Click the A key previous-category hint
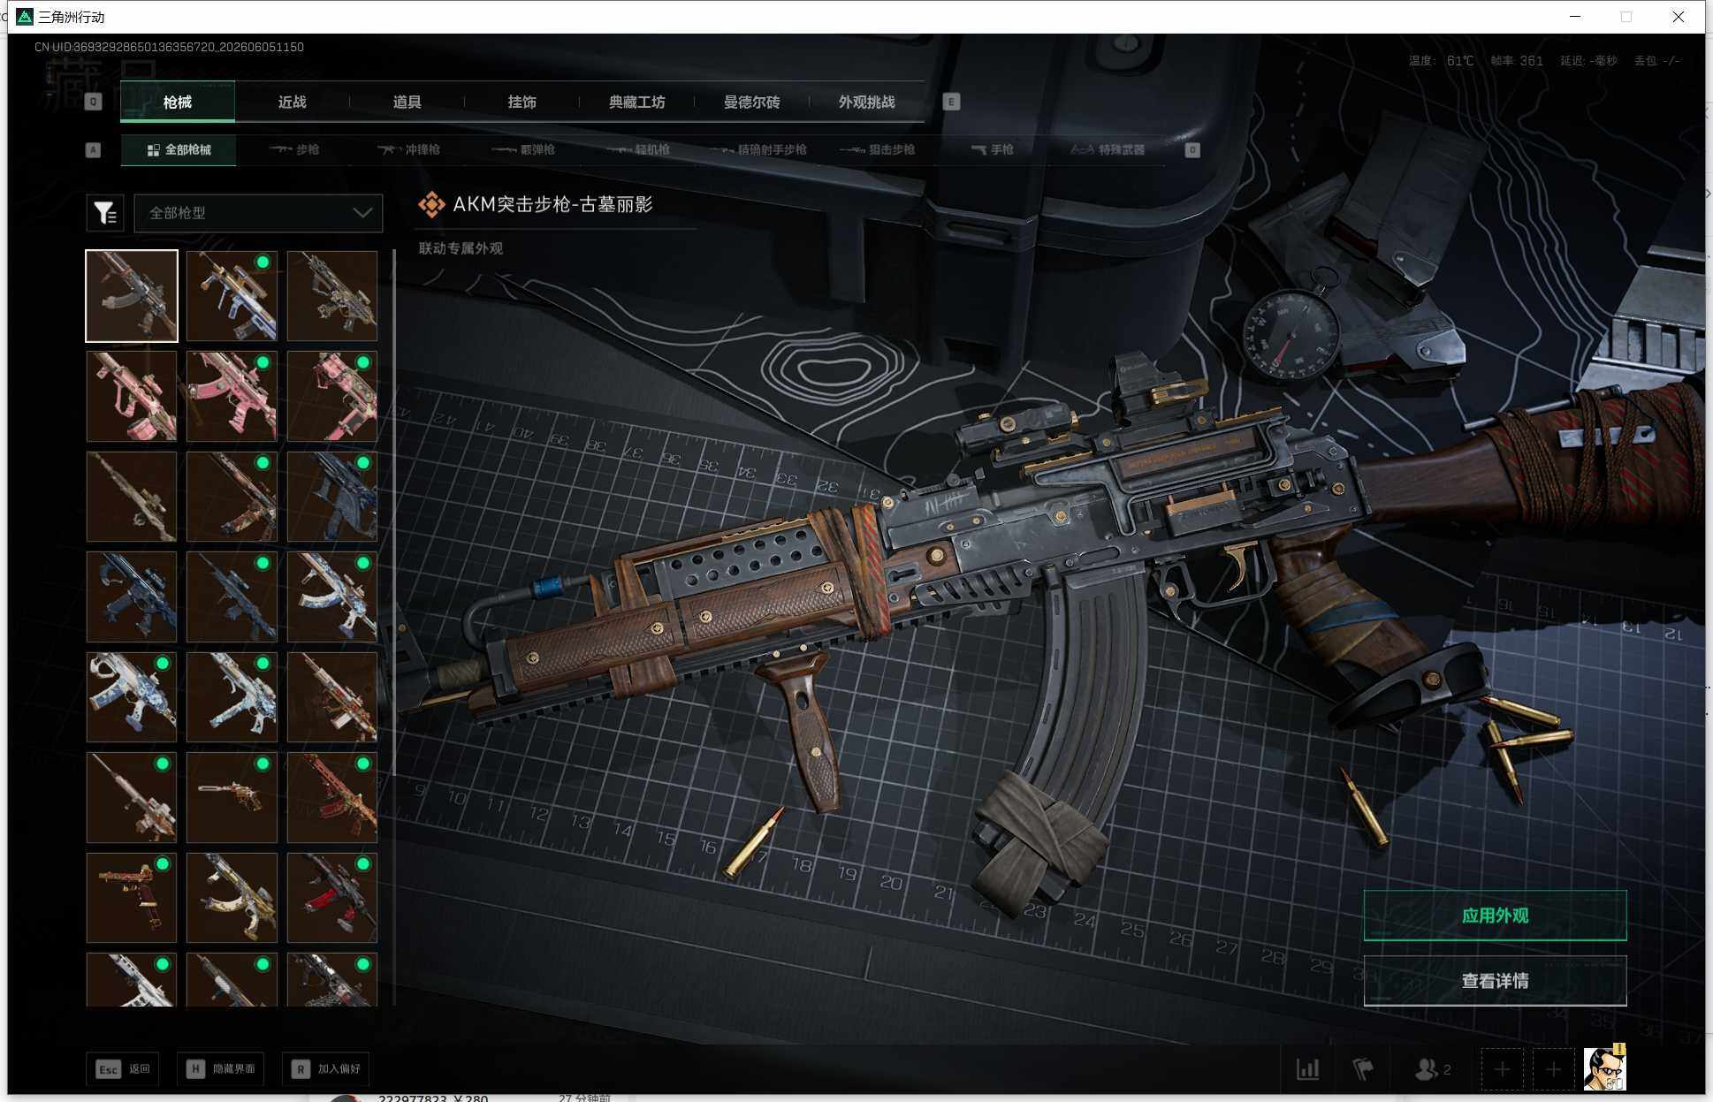Image resolution: width=1713 pixels, height=1102 pixels. (93, 149)
